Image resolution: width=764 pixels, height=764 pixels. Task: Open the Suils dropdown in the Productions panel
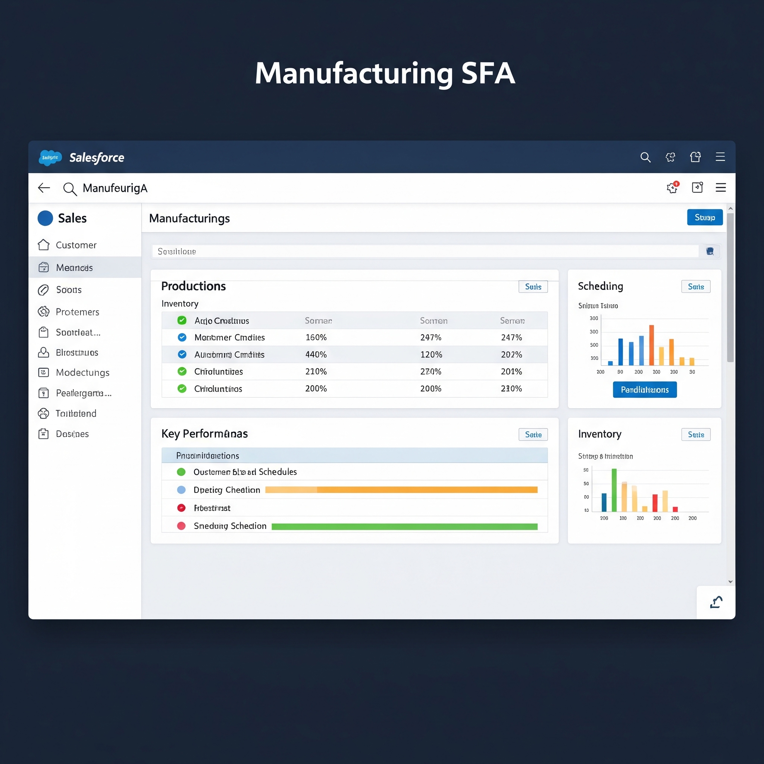(533, 287)
